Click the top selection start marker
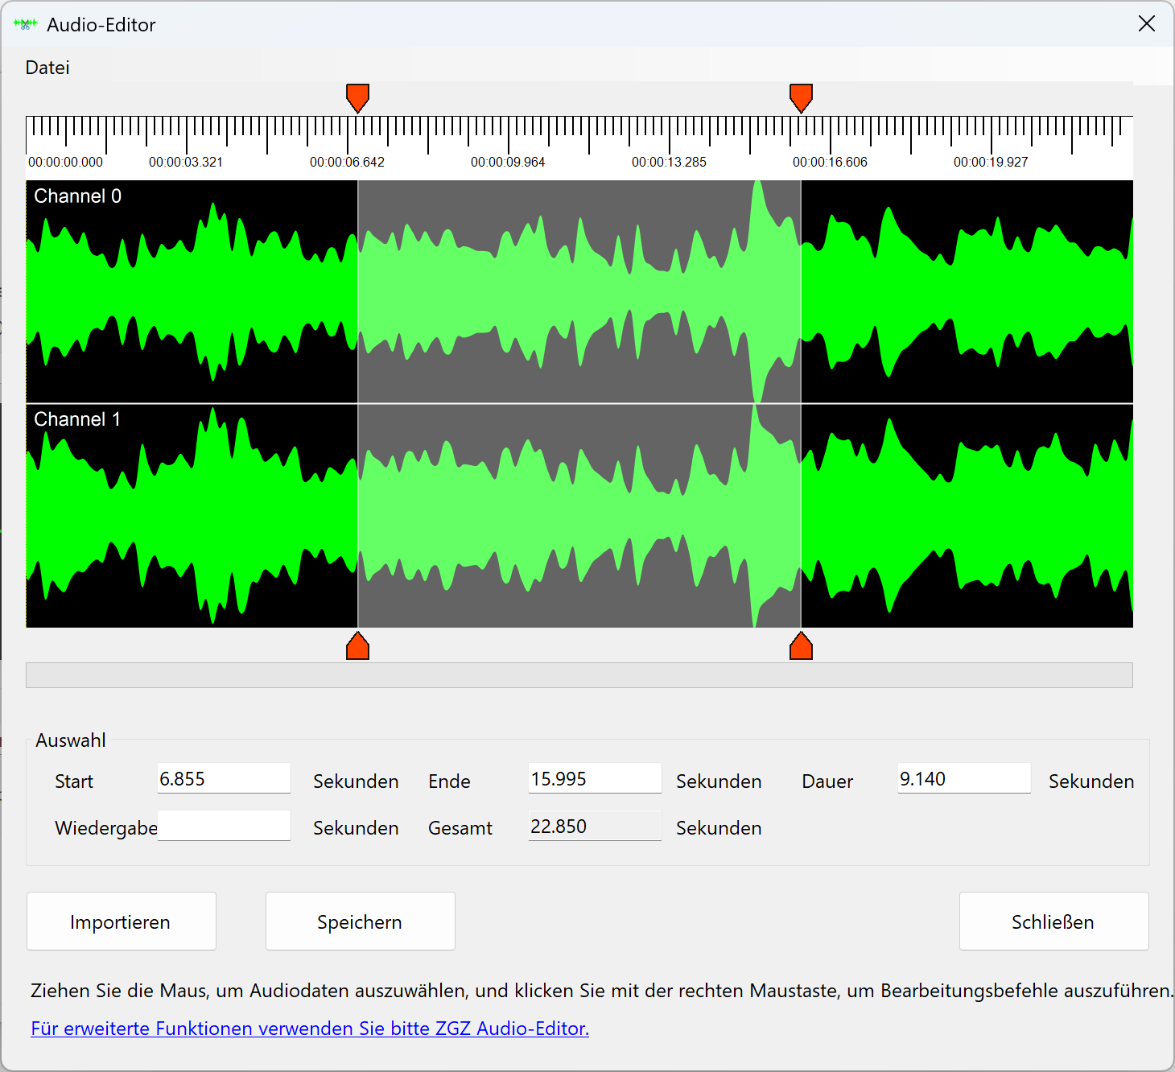The image size is (1175, 1072). tap(357, 98)
